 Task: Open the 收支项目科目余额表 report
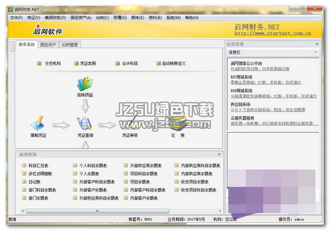(196, 190)
